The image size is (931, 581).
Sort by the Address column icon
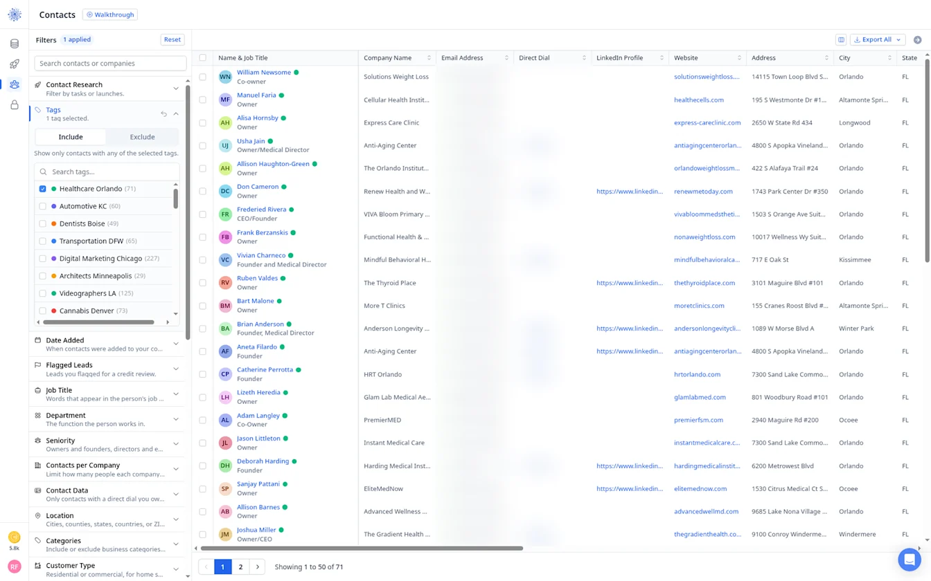click(x=826, y=58)
